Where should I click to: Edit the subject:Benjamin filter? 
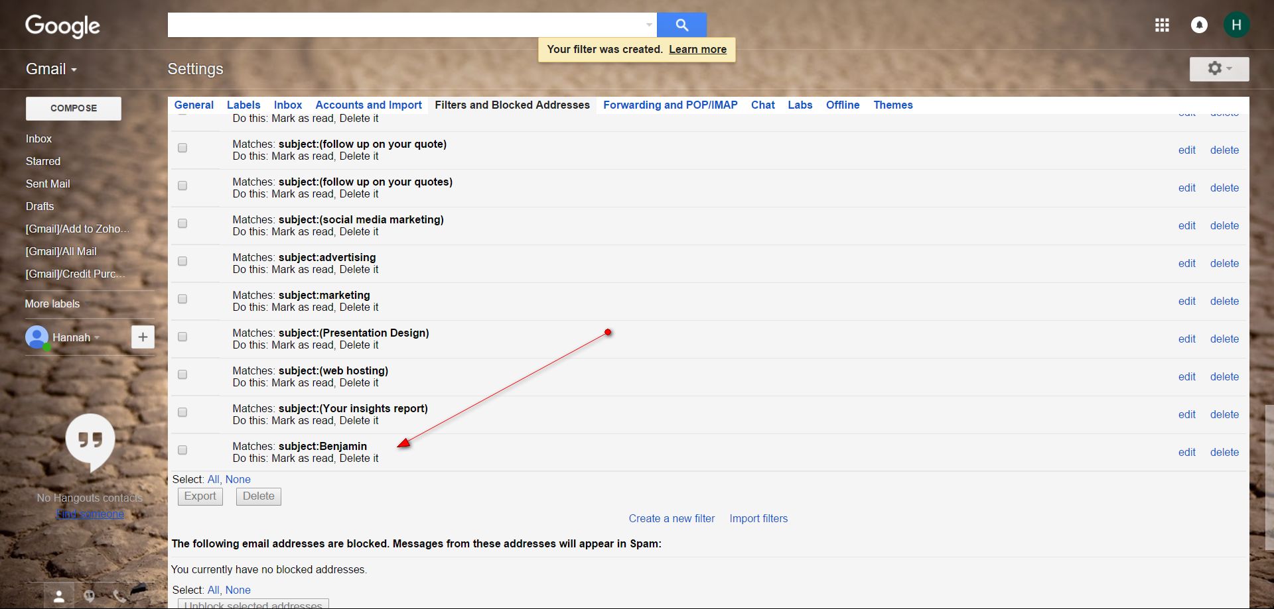pyautogui.click(x=1187, y=452)
